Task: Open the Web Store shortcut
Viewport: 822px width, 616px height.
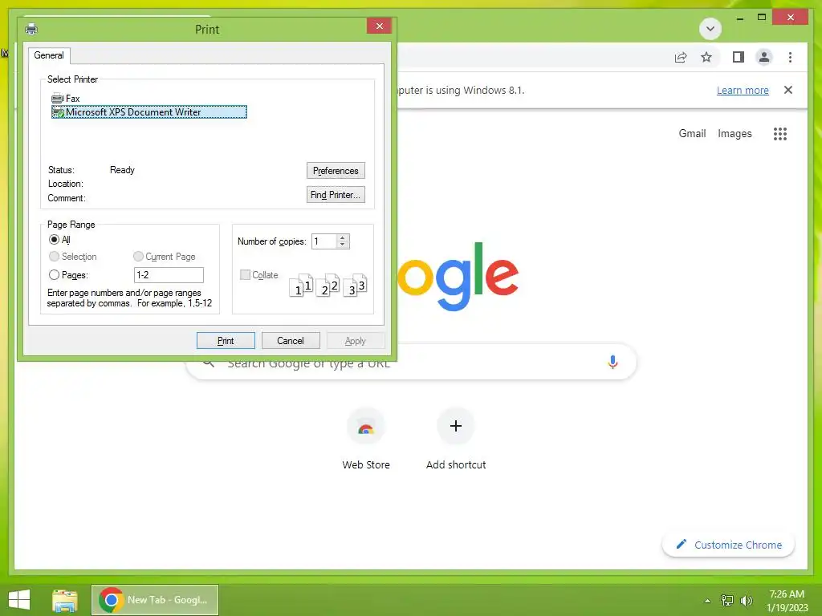Action: [366, 440]
